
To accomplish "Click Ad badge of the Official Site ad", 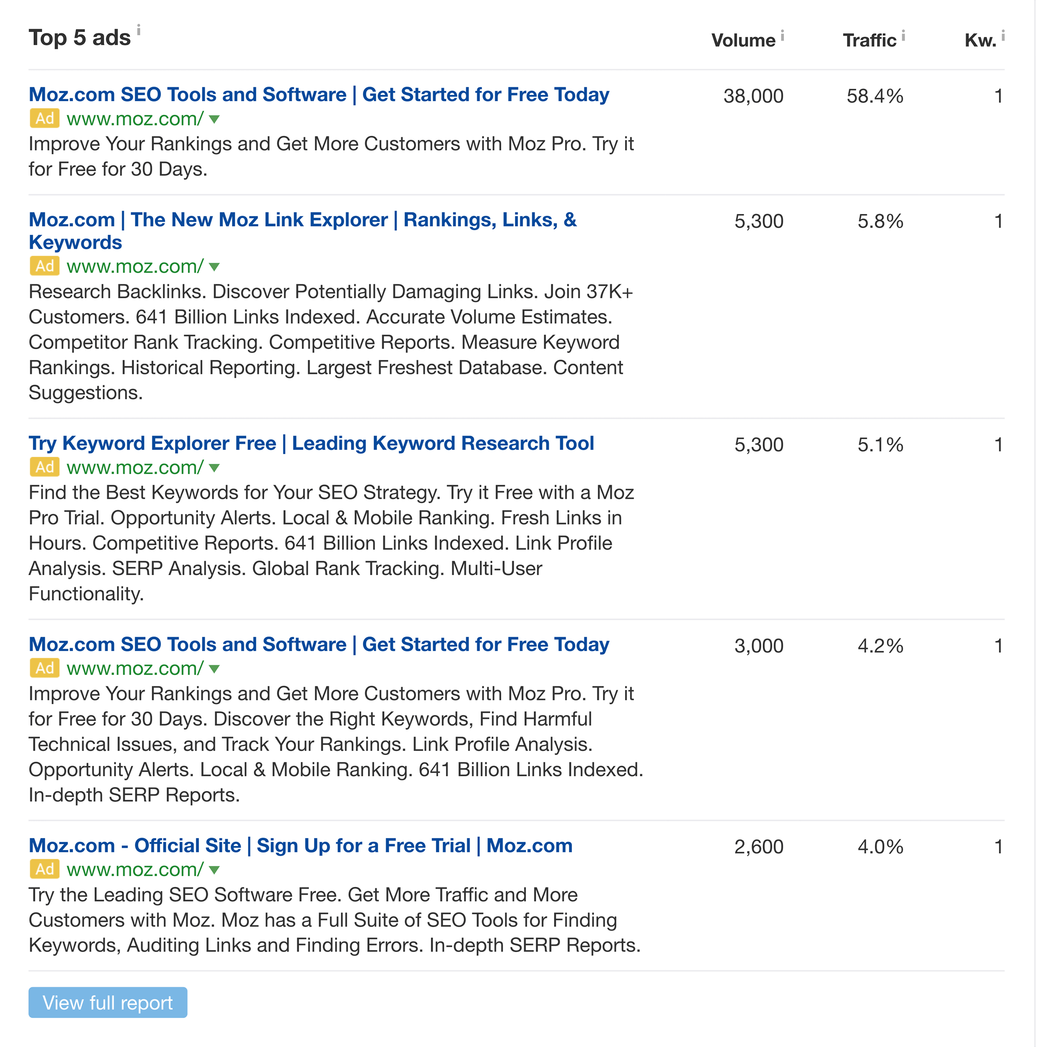I will [44, 869].
